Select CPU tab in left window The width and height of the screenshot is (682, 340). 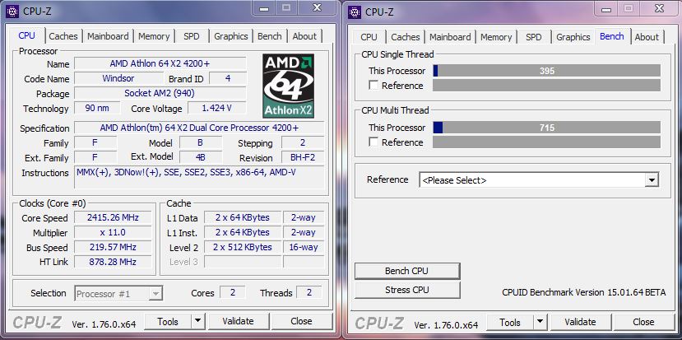(x=26, y=35)
